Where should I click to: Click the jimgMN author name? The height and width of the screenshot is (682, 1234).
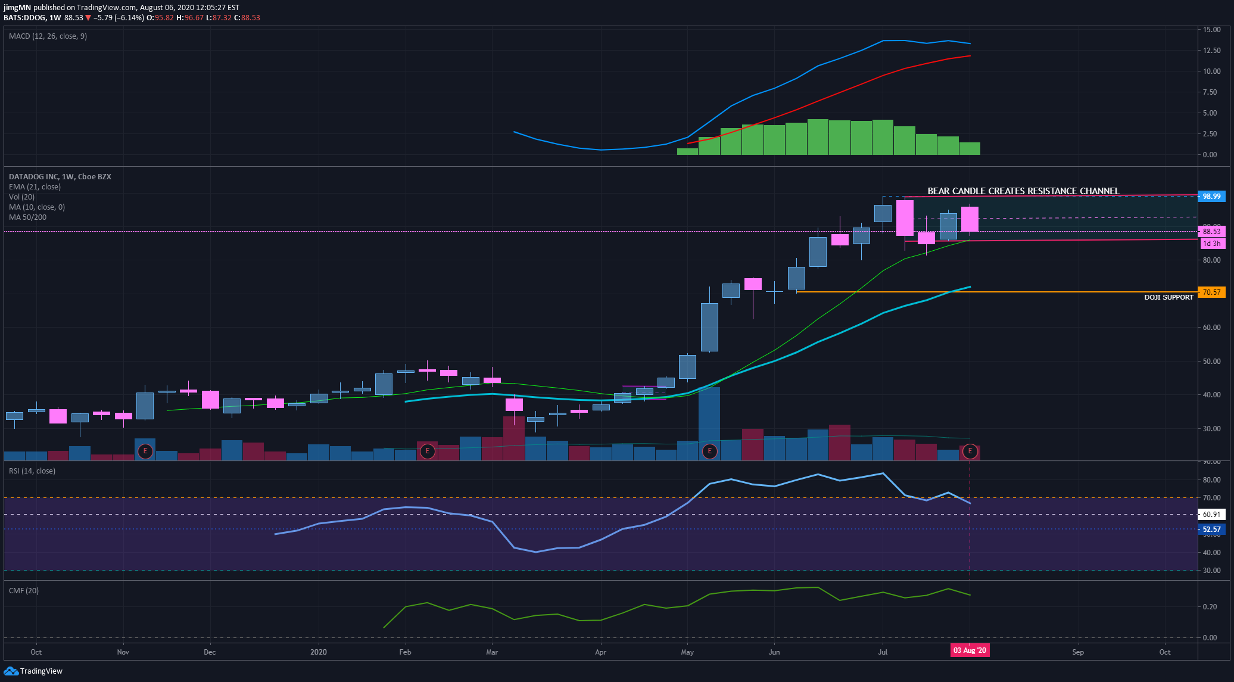click(17, 8)
